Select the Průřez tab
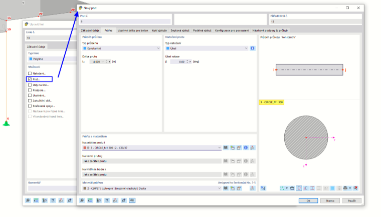The height and width of the screenshot is (217, 381). [x=108, y=30]
